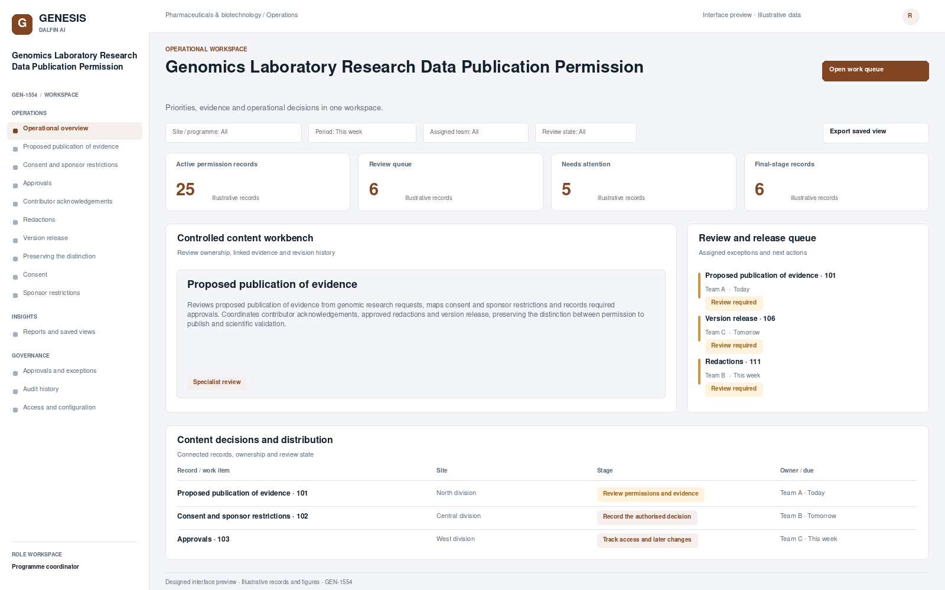Image resolution: width=945 pixels, height=590 pixels.
Task: Click Review required badge under Version release · 106
Action: tap(734, 346)
